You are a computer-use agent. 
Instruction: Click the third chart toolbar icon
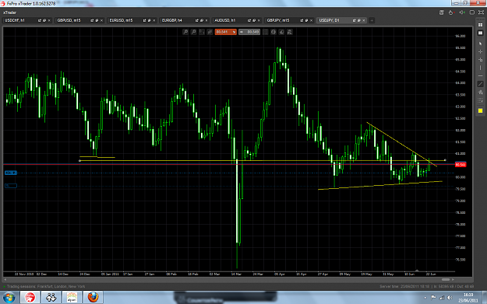click(202, 32)
